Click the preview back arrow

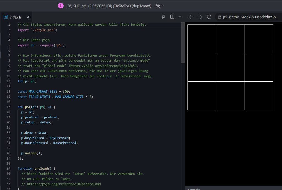point(191,17)
